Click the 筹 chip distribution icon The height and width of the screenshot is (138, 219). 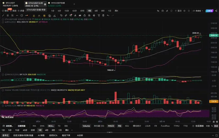tap(44, 16)
